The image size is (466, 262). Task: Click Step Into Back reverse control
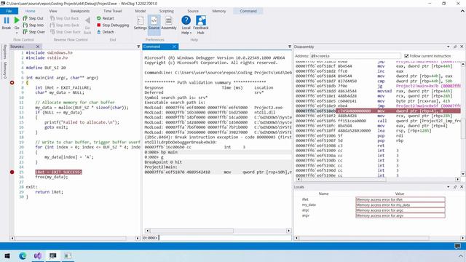coord(65,25)
